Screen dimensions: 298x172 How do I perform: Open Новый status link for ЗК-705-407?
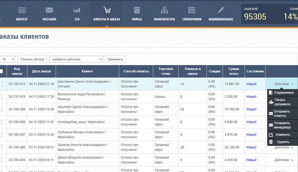pyautogui.click(x=251, y=135)
